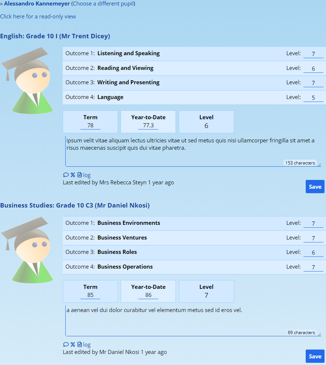Click the percent icon under Business Studies
The height and width of the screenshot is (365, 326).
(73, 345)
